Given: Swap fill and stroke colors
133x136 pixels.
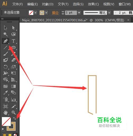Looking at the screenshot, I should [15, 118].
